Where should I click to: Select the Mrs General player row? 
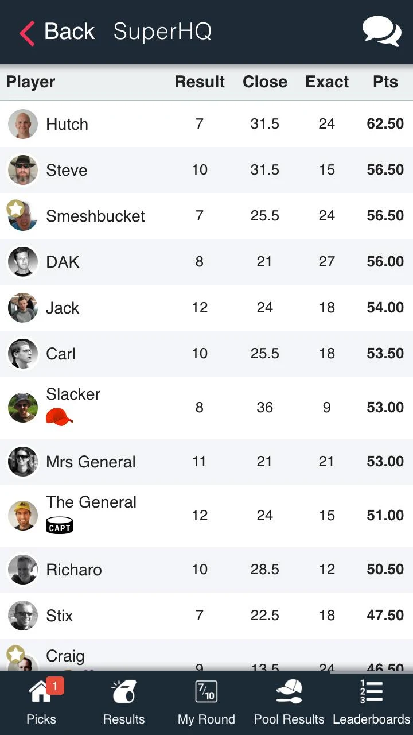[x=206, y=462]
